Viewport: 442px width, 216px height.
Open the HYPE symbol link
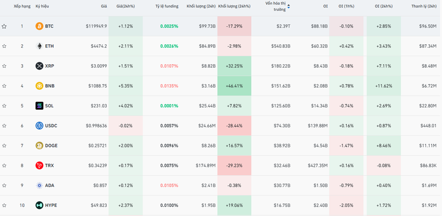[51, 205]
